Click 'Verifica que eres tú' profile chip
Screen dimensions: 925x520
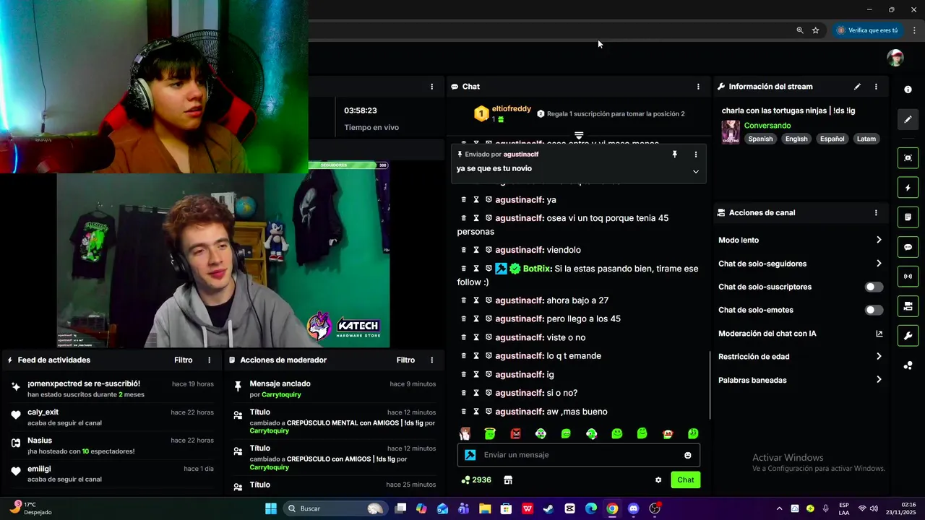click(x=867, y=30)
